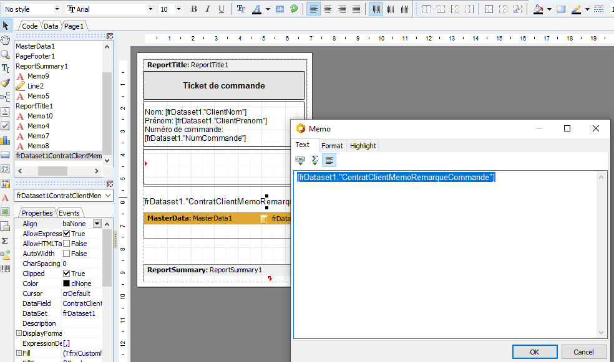Open the font name dropdown showing Arial

click(150, 9)
